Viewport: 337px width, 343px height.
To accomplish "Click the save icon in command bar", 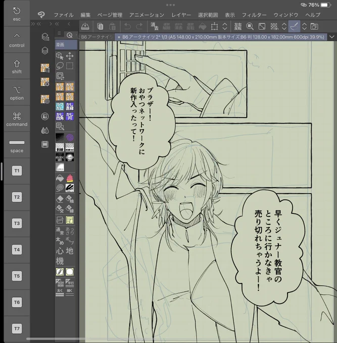I will [85, 26].
